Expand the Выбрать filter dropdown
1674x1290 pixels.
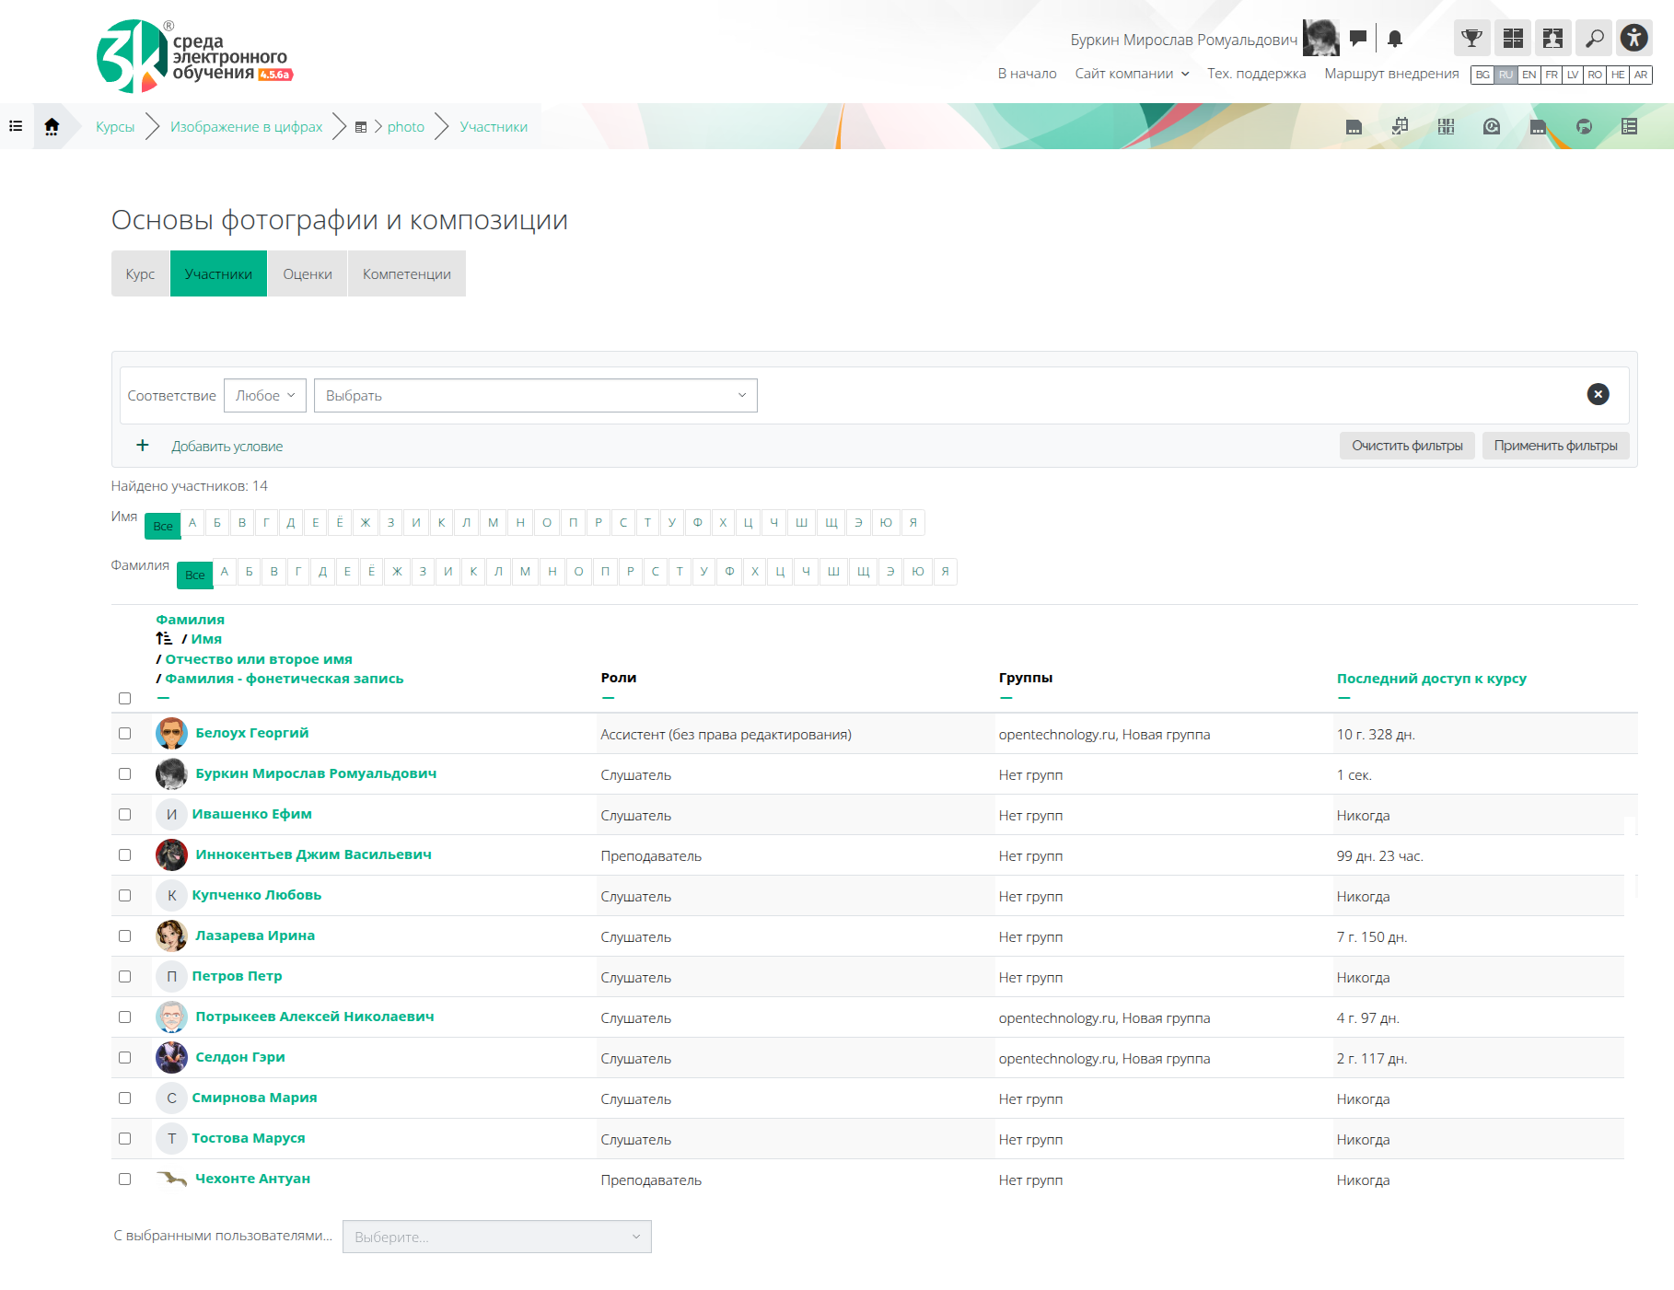click(535, 396)
